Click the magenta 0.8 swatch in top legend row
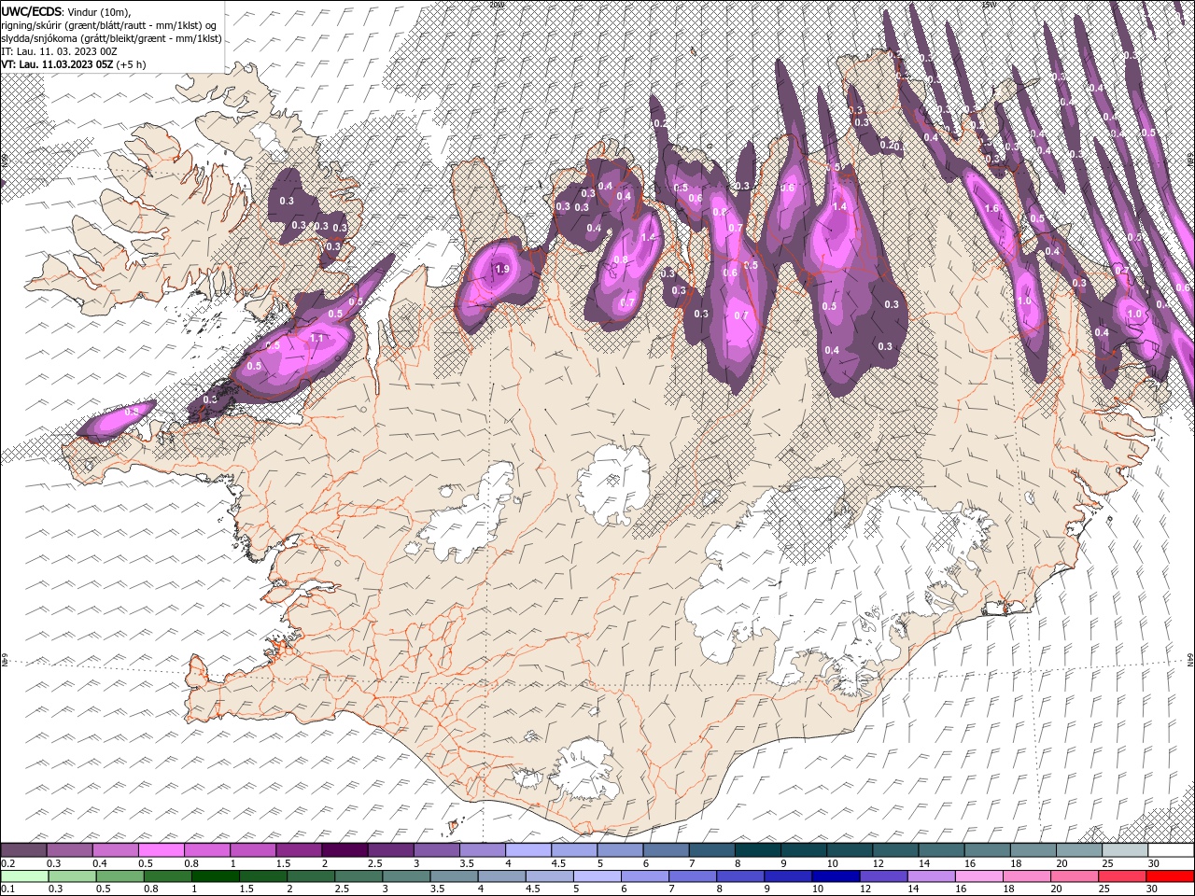 click(x=206, y=850)
